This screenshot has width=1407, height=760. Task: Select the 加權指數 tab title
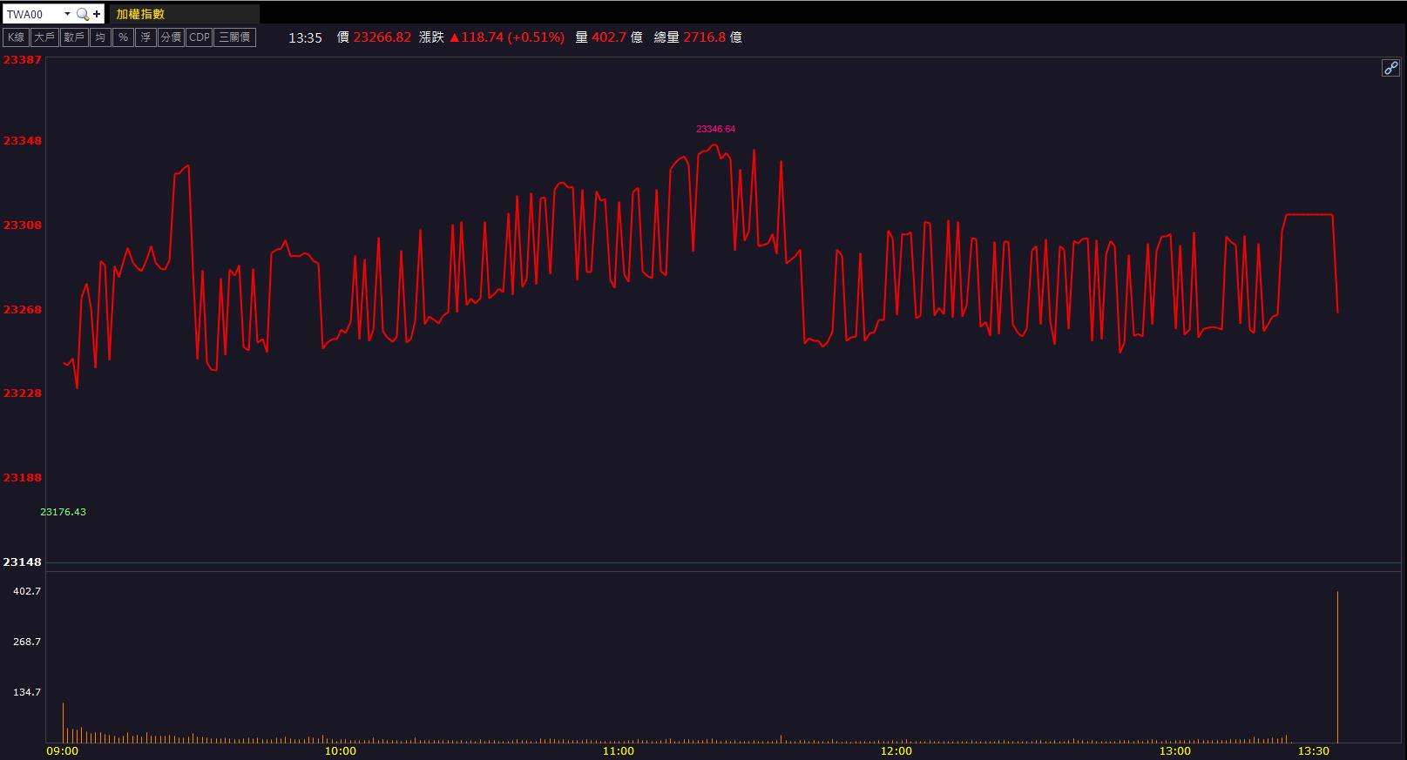(x=140, y=14)
